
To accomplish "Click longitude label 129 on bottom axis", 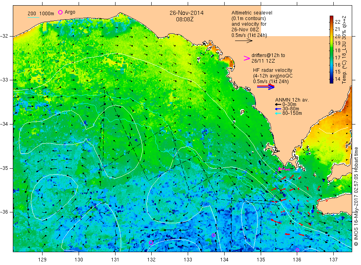I will click(43, 260).
